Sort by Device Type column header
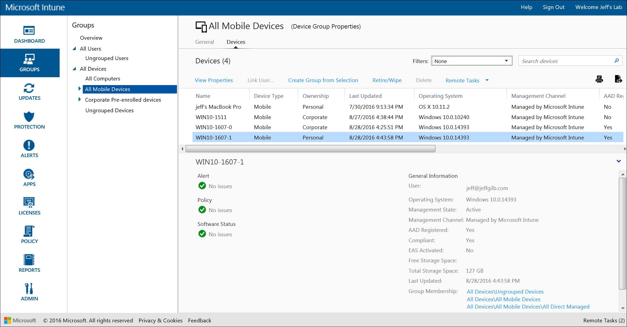The width and height of the screenshot is (627, 327). (269, 96)
